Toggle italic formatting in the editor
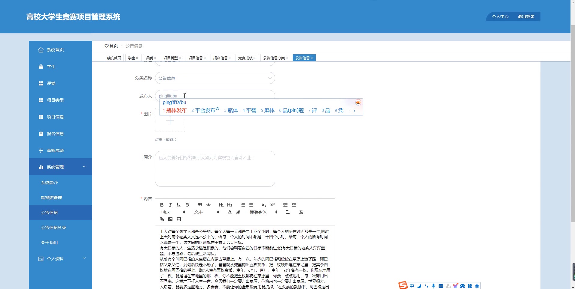575x289 pixels. [x=170, y=205]
